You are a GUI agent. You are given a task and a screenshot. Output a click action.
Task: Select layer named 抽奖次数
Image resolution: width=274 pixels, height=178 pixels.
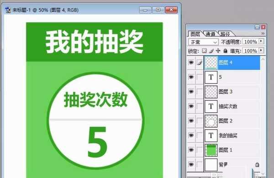point(228,106)
